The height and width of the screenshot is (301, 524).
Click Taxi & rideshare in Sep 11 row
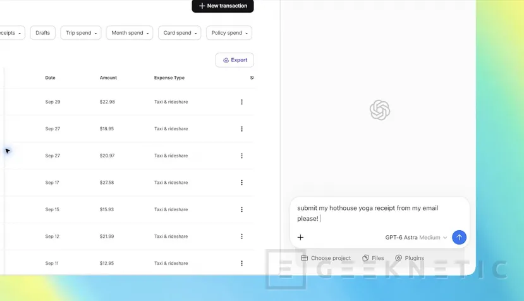point(171,263)
